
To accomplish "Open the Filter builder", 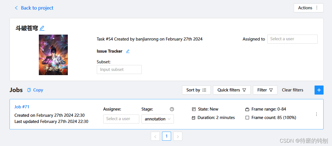I will point(265,90).
